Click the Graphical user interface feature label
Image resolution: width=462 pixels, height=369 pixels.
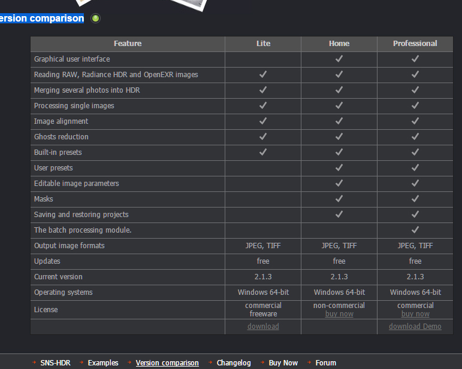72,59
